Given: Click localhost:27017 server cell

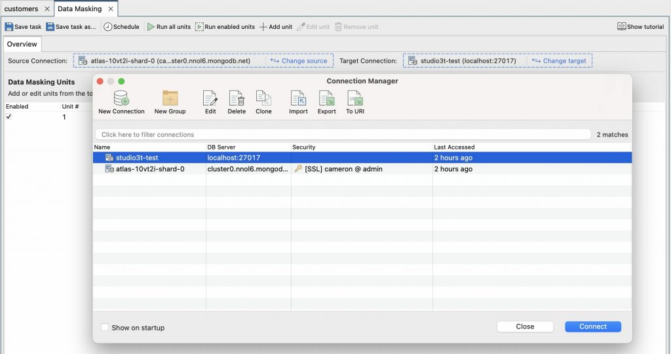Looking at the screenshot, I should point(234,157).
